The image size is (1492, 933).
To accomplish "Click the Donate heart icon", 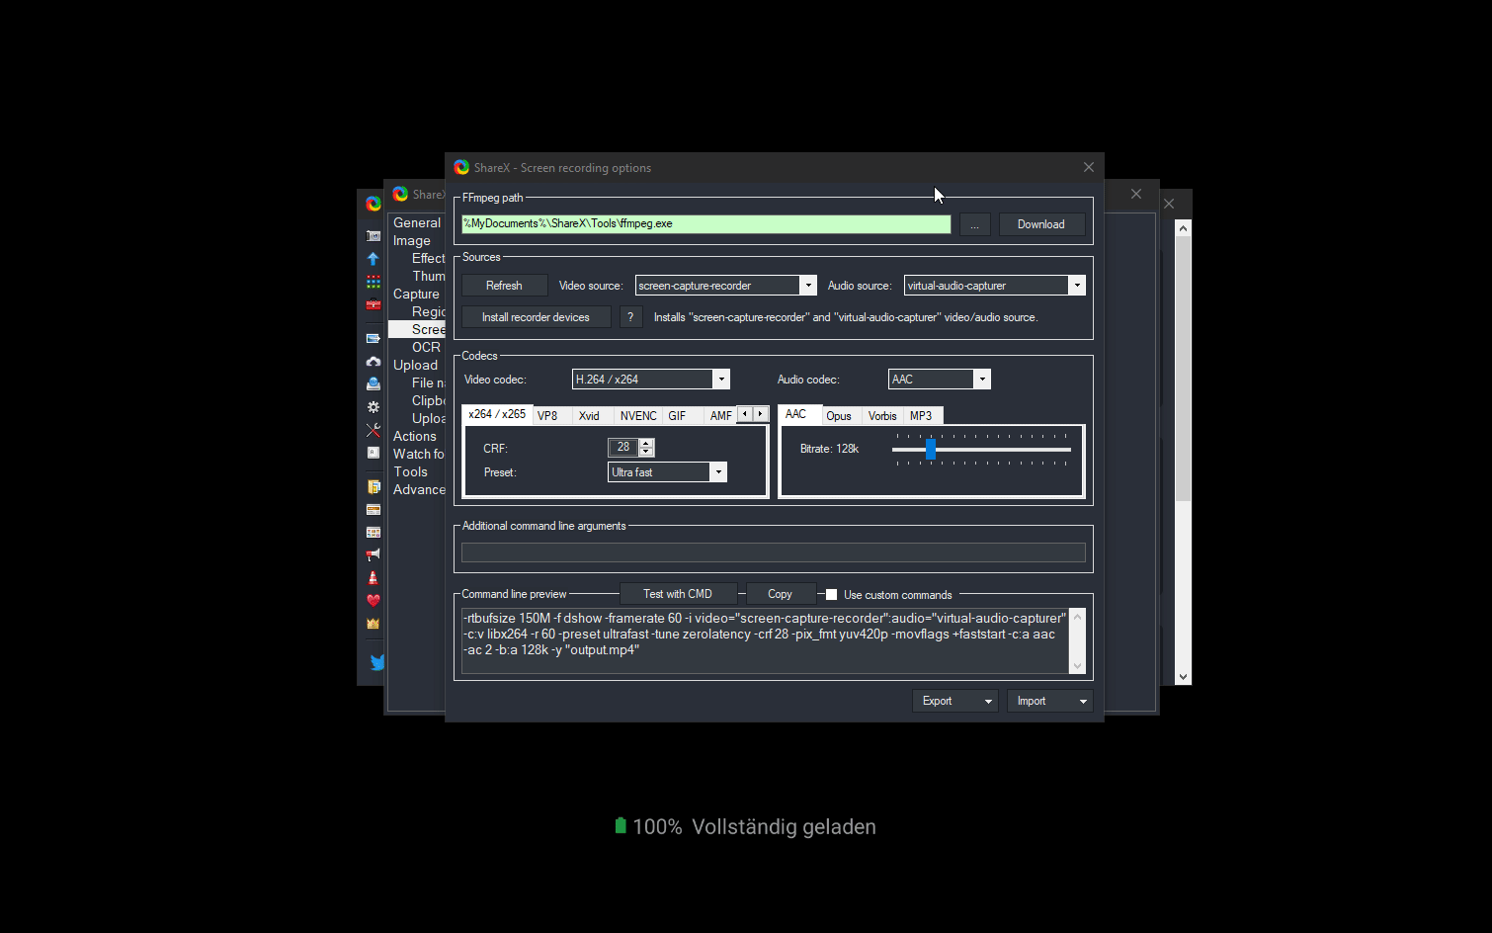I will [373, 600].
